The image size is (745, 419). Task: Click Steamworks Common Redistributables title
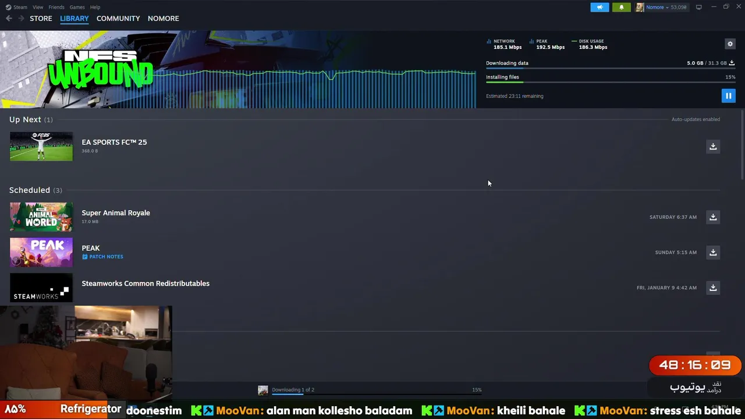[x=146, y=283]
